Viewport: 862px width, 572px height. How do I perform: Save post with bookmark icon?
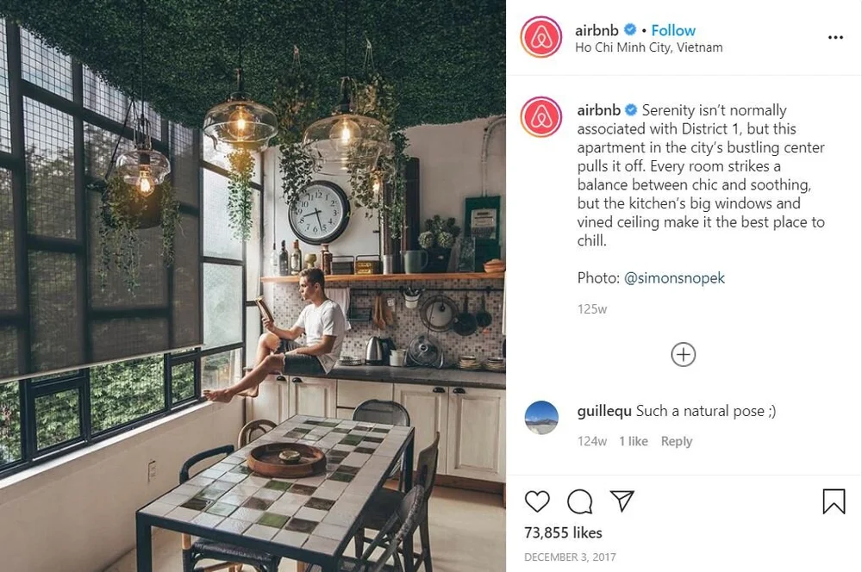(x=834, y=501)
